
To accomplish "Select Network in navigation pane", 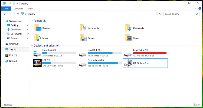I will pyautogui.click(x=13, y=61).
